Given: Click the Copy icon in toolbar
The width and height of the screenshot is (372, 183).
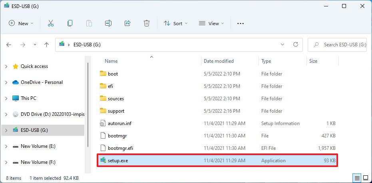Looking at the screenshot, I should pyautogui.click(x=70, y=24).
